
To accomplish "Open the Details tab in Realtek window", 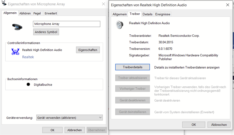I will tap(147, 14).
